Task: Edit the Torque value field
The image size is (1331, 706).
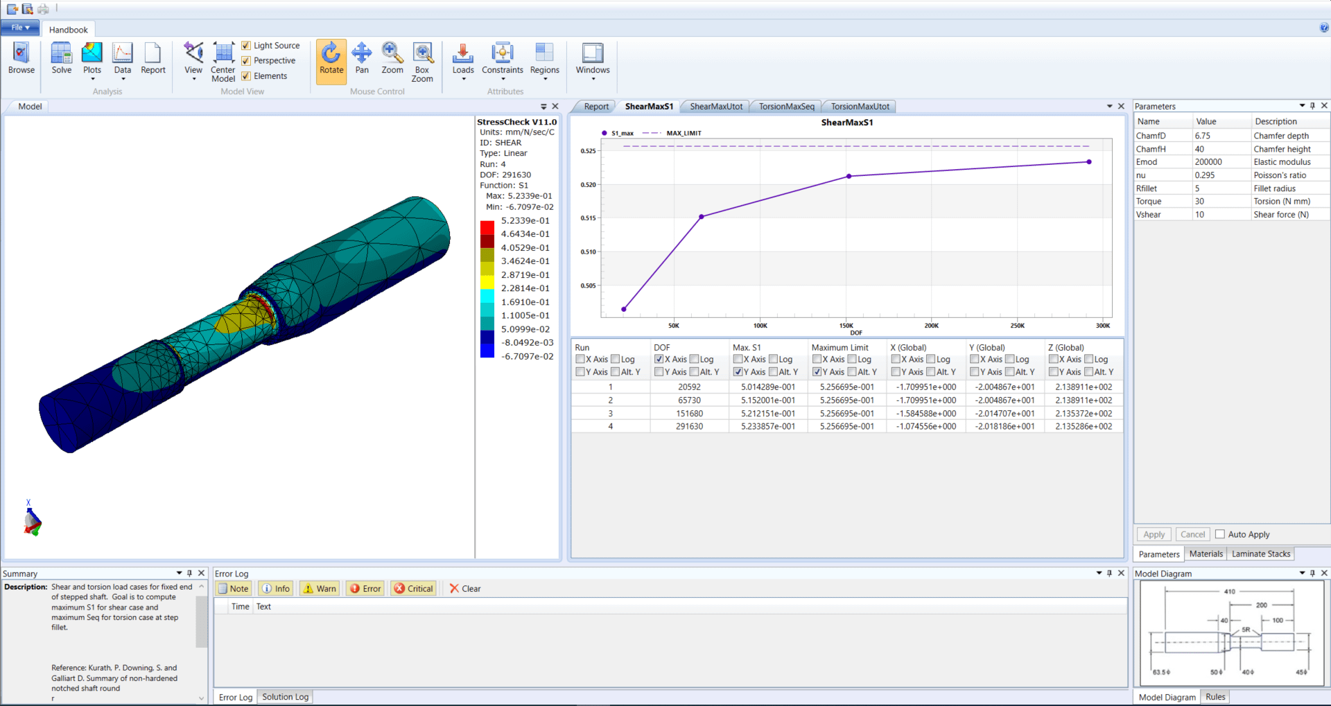Action: [1221, 202]
